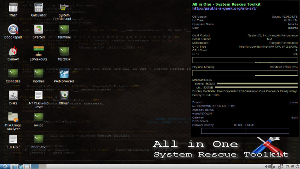Click the rofs 530MiB disk usage bar
This screenshot has height=169, width=300.
256,87
